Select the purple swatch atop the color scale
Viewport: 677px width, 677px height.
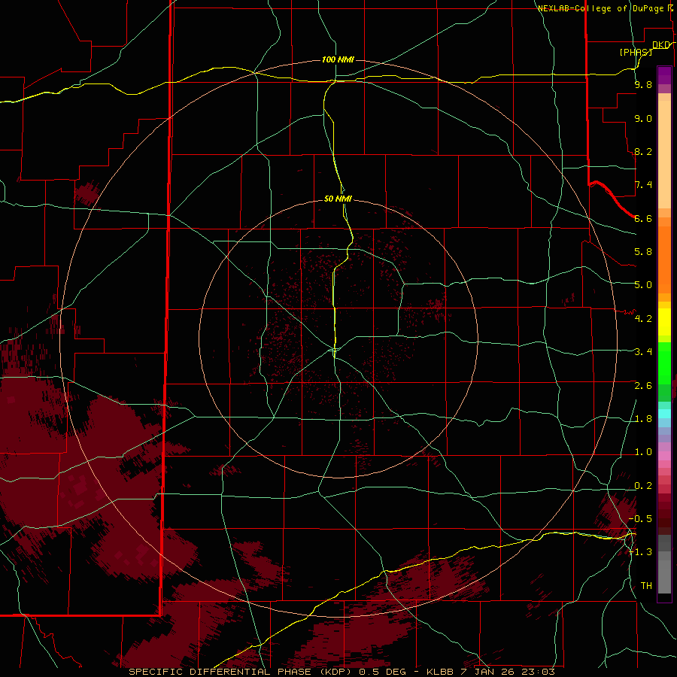tap(664, 75)
